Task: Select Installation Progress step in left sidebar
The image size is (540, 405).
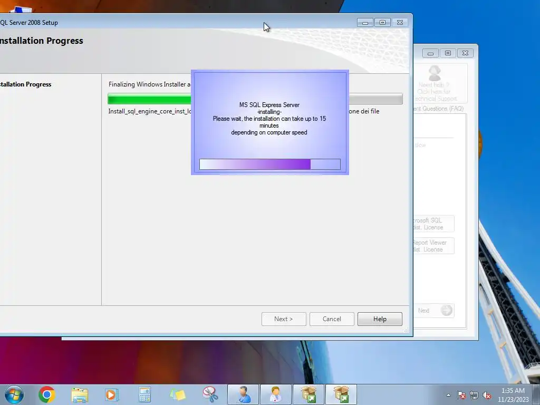Action: (x=25, y=84)
